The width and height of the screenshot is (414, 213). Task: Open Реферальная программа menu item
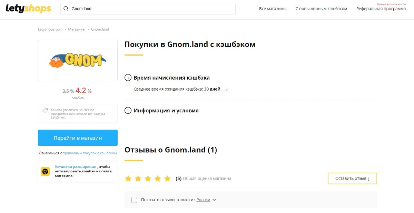381,9
